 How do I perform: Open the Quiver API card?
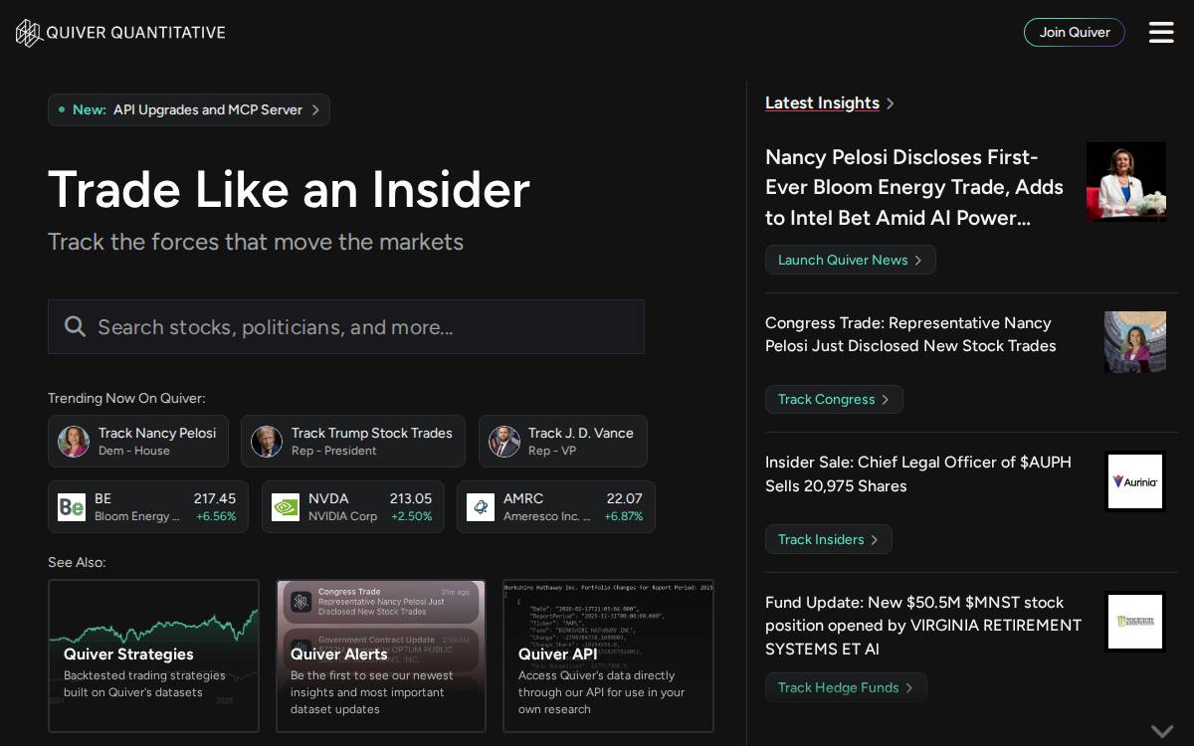[609, 656]
